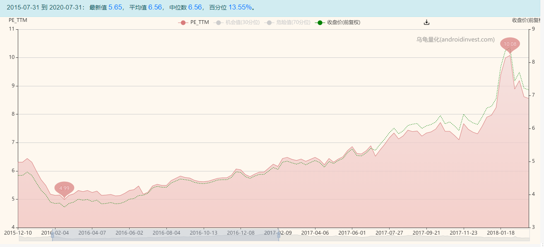Click the gray 机会值(30分位) legend dot

coord(219,23)
